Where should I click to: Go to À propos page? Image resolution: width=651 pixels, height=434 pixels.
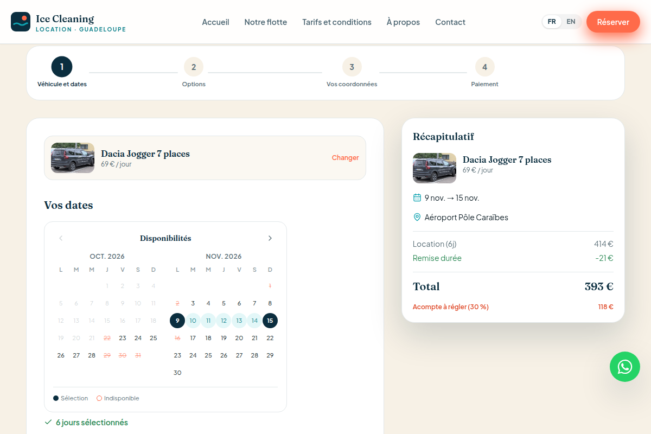tap(403, 22)
